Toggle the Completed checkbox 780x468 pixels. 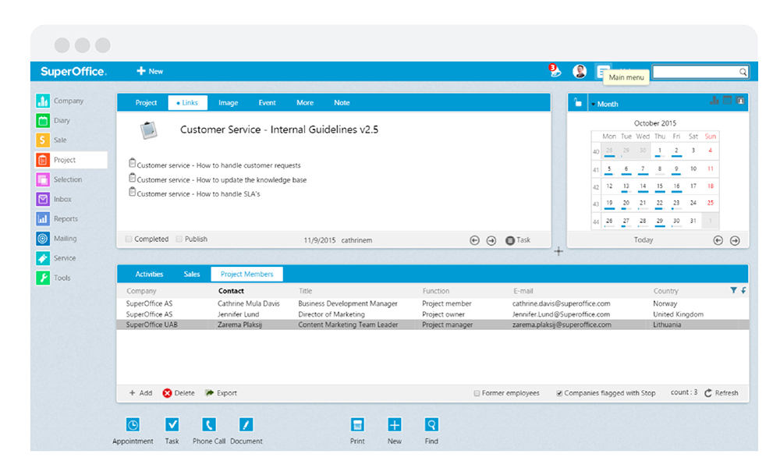pos(129,239)
